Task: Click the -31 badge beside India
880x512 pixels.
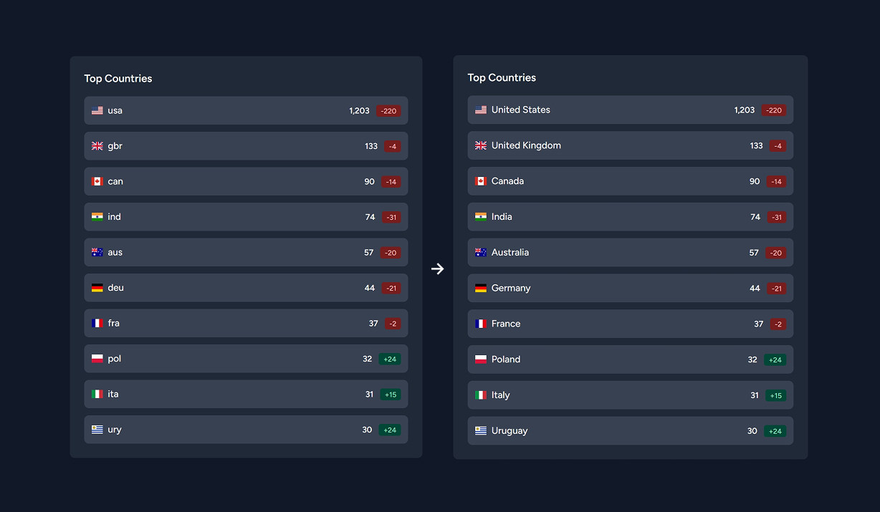Action: (778, 216)
